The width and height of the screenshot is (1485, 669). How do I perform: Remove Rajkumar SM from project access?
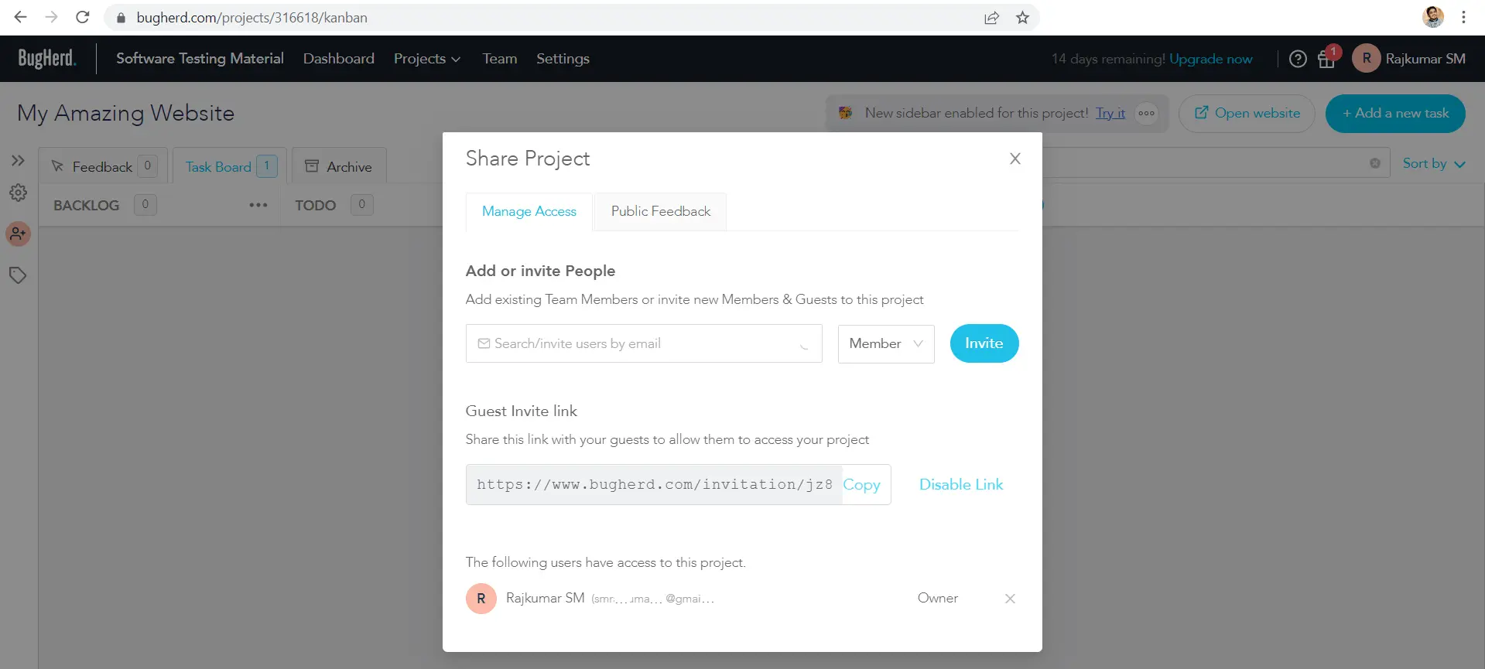coord(1010,599)
